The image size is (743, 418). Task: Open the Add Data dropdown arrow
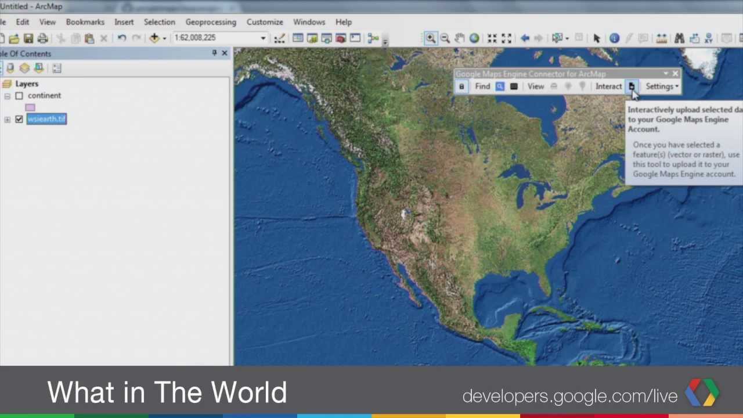(164, 38)
